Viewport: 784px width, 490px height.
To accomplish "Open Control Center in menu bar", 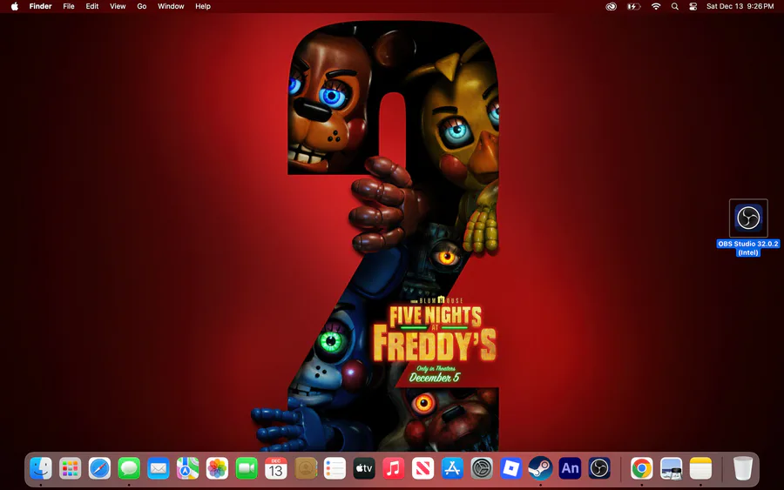I will click(x=693, y=6).
